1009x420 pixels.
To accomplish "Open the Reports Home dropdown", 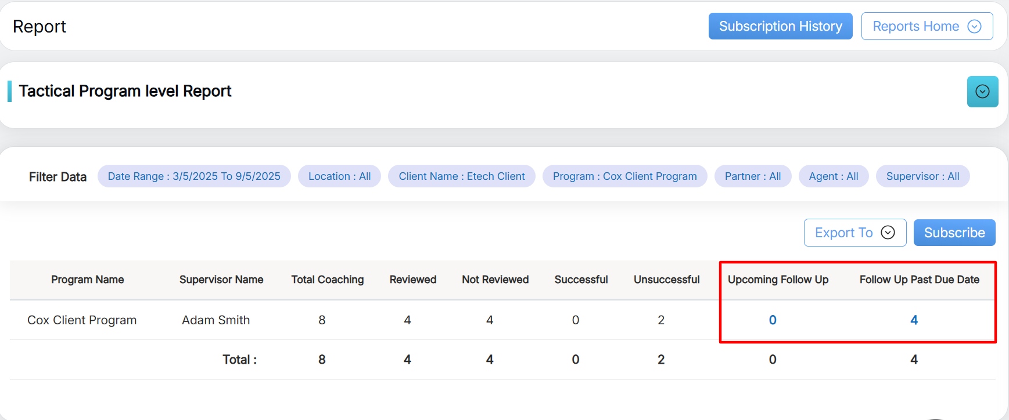I will (927, 26).
